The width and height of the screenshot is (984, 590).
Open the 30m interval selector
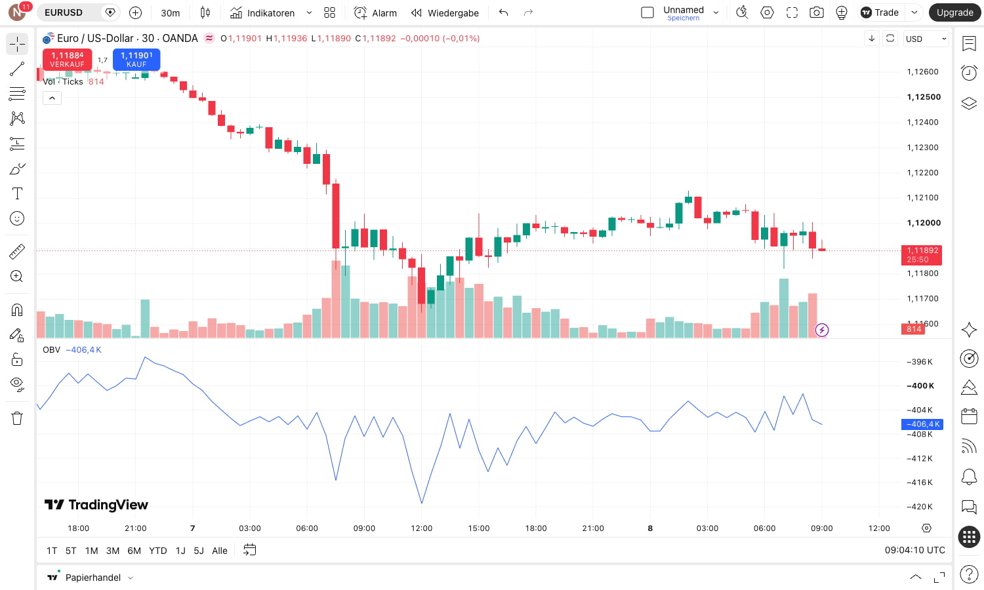pyautogui.click(x=170, y=12)
